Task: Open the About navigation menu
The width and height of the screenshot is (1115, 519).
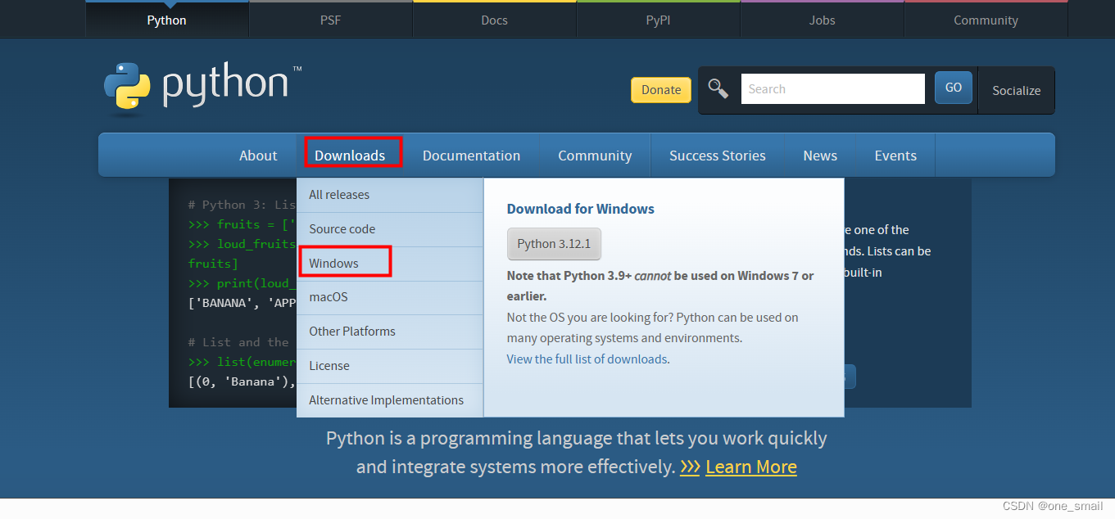Action: pos(258,156)
